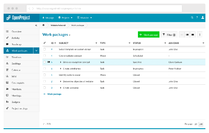Check box for Create website concept row
Viewport: 209px width, 133px height.
click(x=44, y=56)
